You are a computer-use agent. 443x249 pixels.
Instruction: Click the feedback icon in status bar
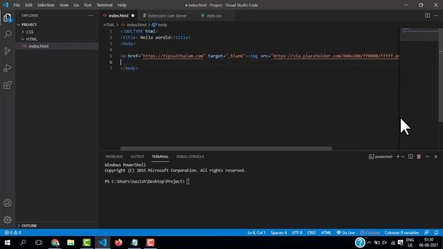(426, 232)
